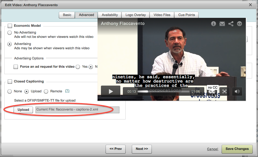Play the Anthony Flaccavento video

[x=110, y=91]
